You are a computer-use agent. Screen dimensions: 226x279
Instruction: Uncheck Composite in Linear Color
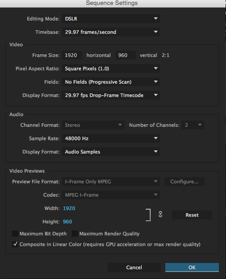(15, 244)
